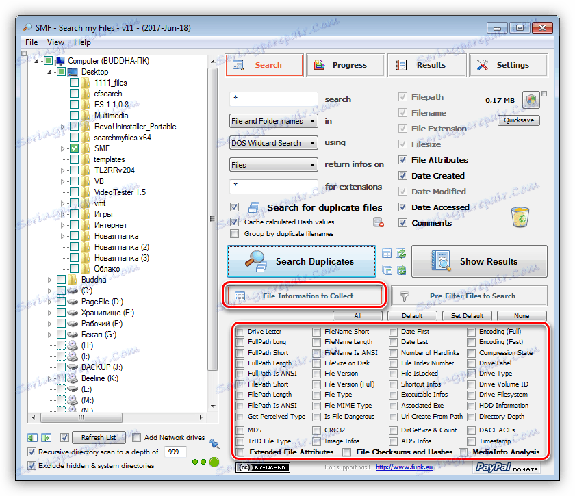Click the duplicate-files icon beside Search for duplicate files
This screenshot has height=496, width=575.
[254, 207]
